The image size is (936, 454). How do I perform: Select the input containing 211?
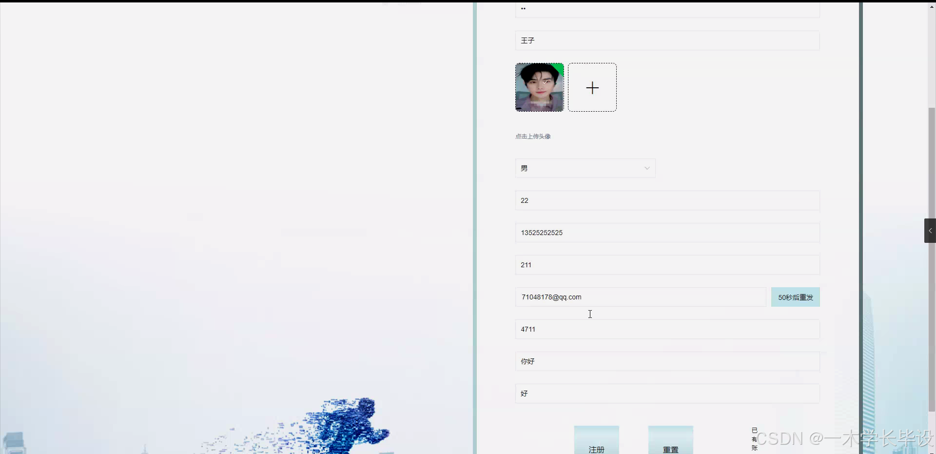point(667,265)
